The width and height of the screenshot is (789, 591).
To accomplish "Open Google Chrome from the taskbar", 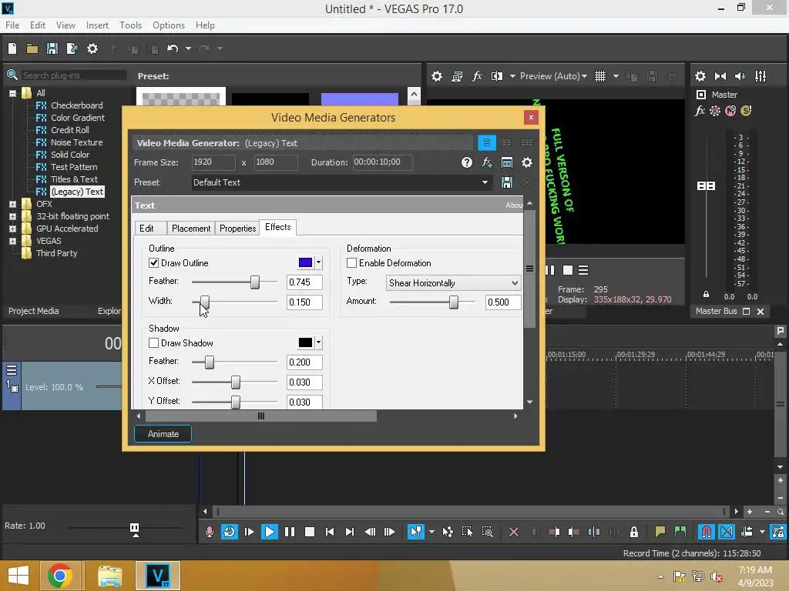I will click(x=60, y=576).
